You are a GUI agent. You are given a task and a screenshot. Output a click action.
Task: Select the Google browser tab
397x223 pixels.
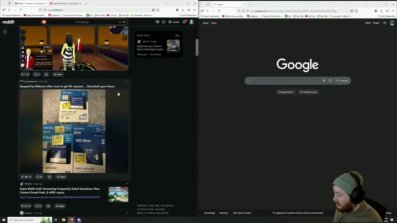coord(228,4)
